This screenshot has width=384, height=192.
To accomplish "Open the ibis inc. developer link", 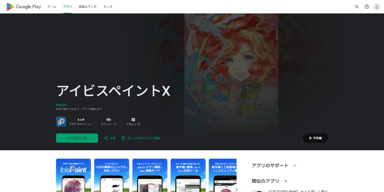I will (x=62, y=105).
